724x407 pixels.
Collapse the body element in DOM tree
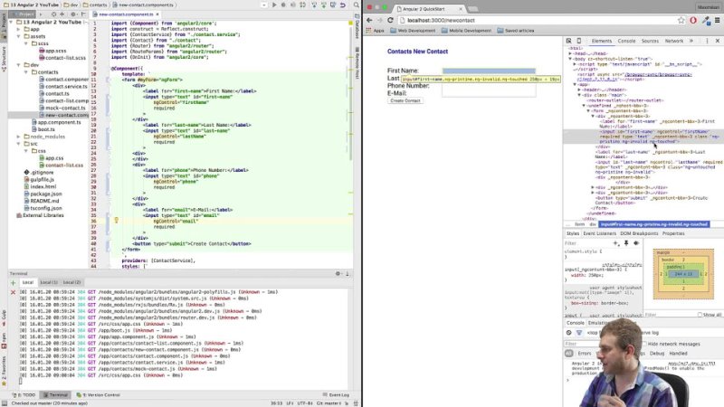(570, 59)
